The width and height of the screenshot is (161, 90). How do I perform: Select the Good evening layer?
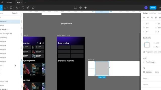click(x=10, y=38)
